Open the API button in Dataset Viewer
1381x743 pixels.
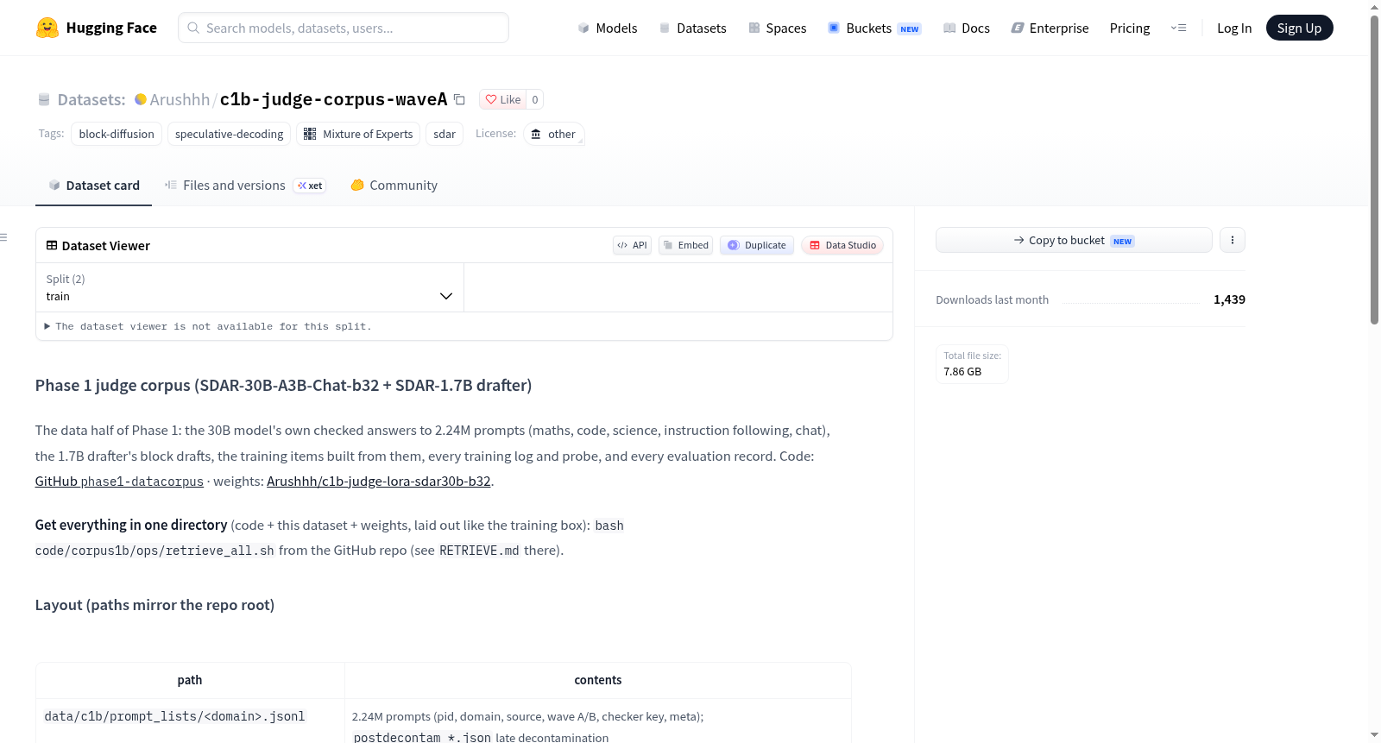click(633, 245)
